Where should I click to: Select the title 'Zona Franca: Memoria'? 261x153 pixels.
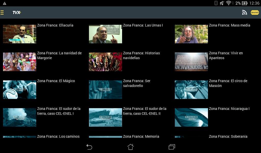tap(141, 136)
